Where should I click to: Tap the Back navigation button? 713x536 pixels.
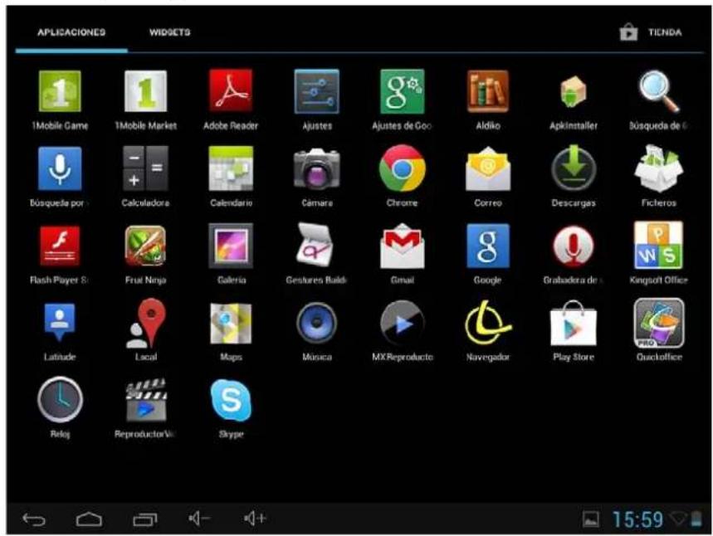(x=35, y=519)
